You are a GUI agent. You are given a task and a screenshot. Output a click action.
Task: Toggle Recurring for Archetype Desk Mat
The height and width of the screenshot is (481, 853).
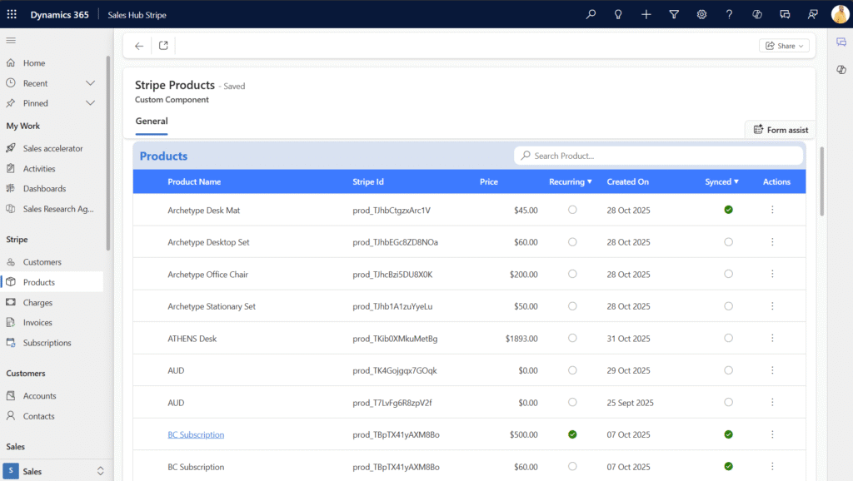[x=572, y=210]
